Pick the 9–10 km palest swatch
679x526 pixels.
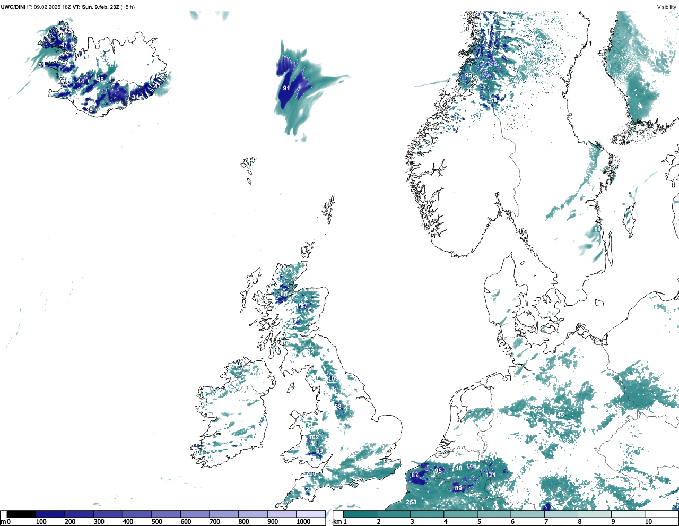pyautogui.click(x=629, y=514)
